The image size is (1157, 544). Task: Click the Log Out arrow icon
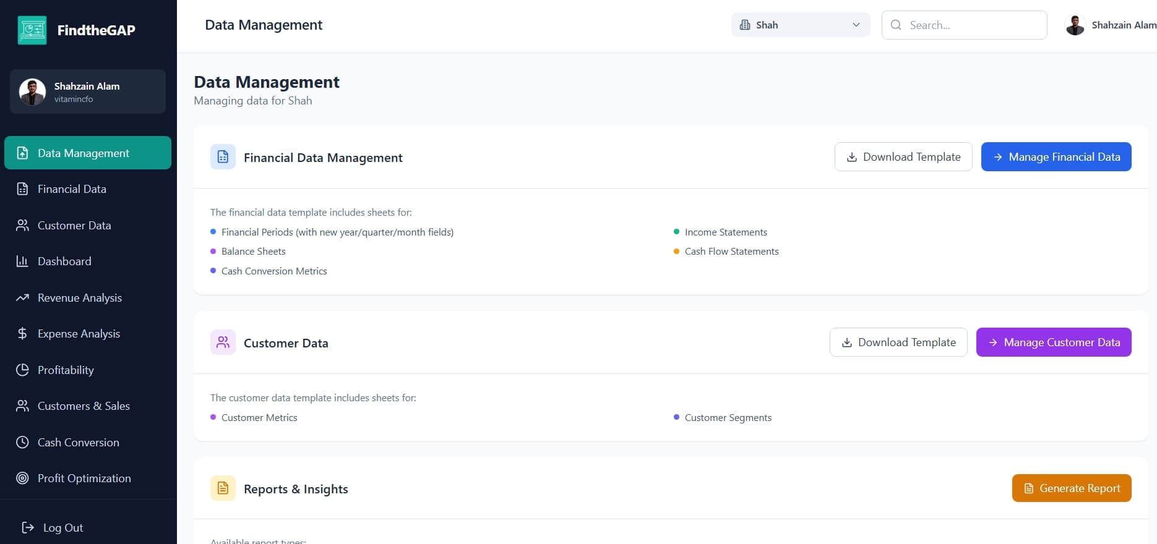[x=28, y=527]
